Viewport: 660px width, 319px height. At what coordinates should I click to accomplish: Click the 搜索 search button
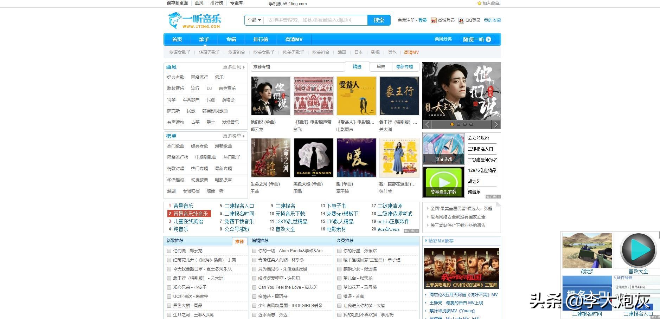(379, 20)
